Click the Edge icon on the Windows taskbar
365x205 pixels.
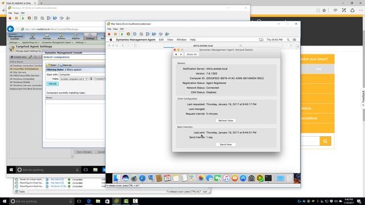tap(89, 201)
